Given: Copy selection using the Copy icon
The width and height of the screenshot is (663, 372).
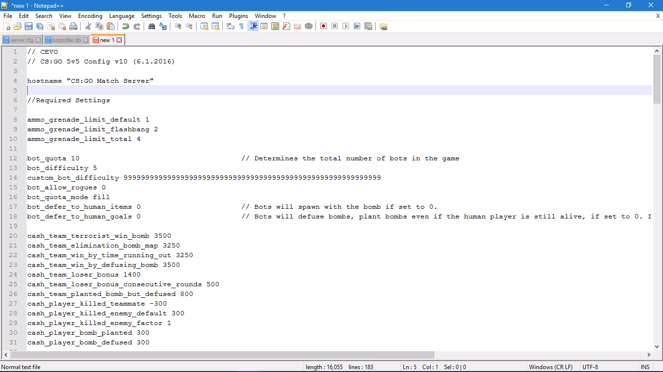Looking at the screenshot, I should (99, 26).
